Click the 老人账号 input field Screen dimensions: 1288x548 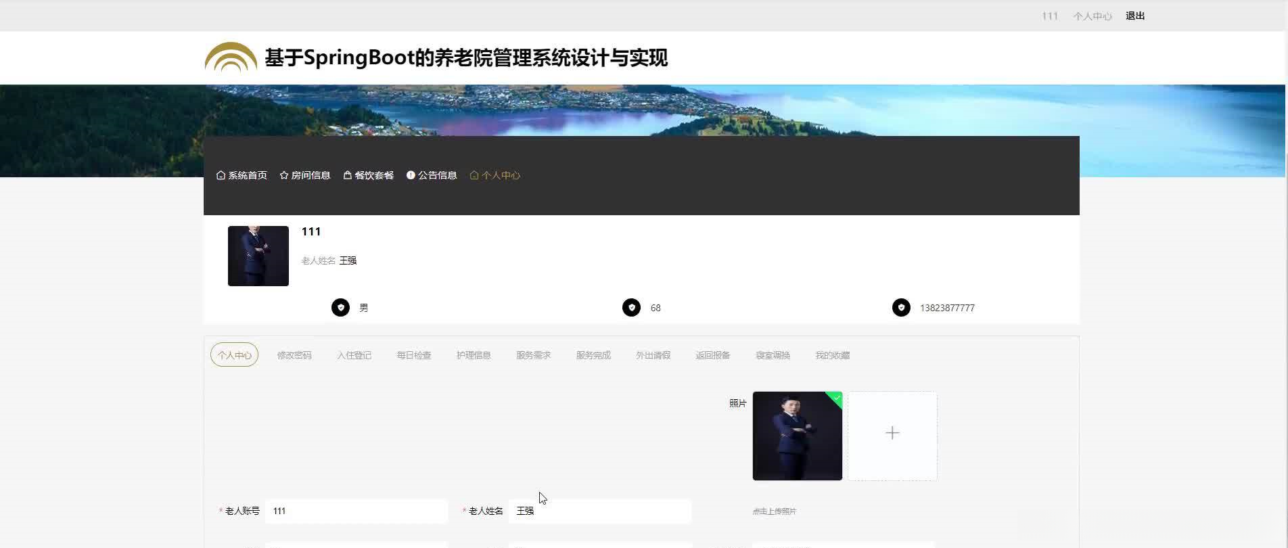click(x=356, y=511)
